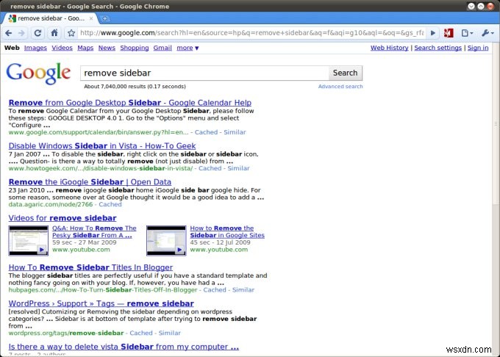Open Advanced search link
500x357 pixels.
coord(340,86)
